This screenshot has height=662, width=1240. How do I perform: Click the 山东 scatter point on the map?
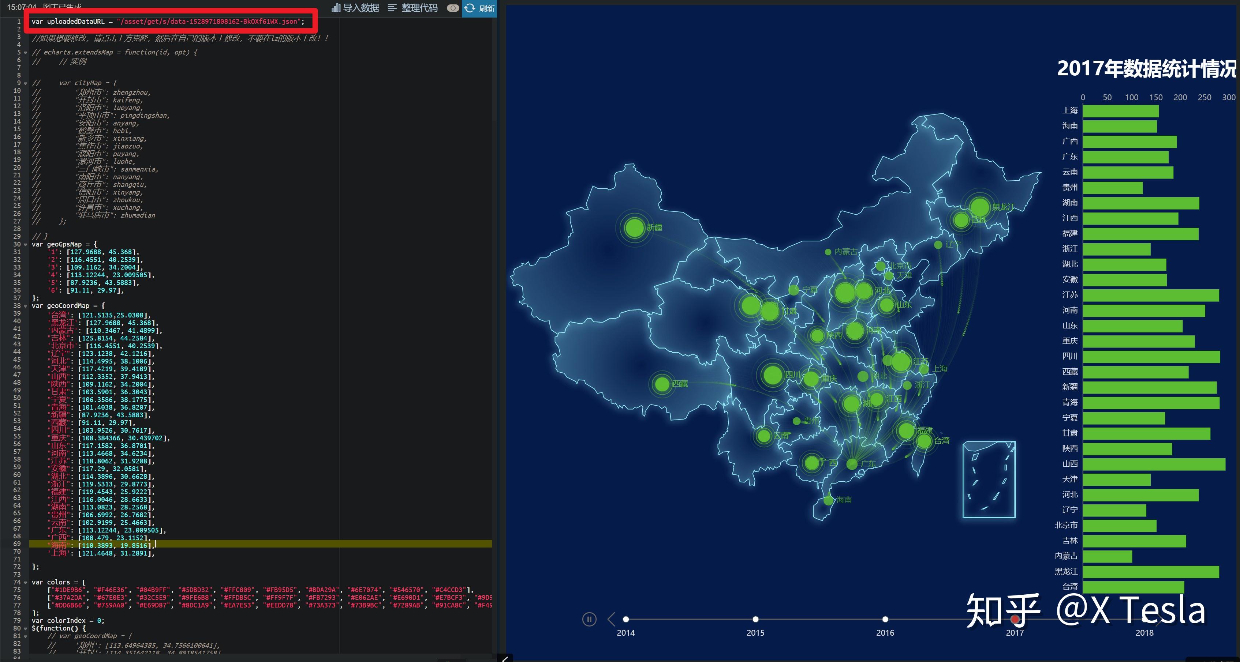coord(887,305)
